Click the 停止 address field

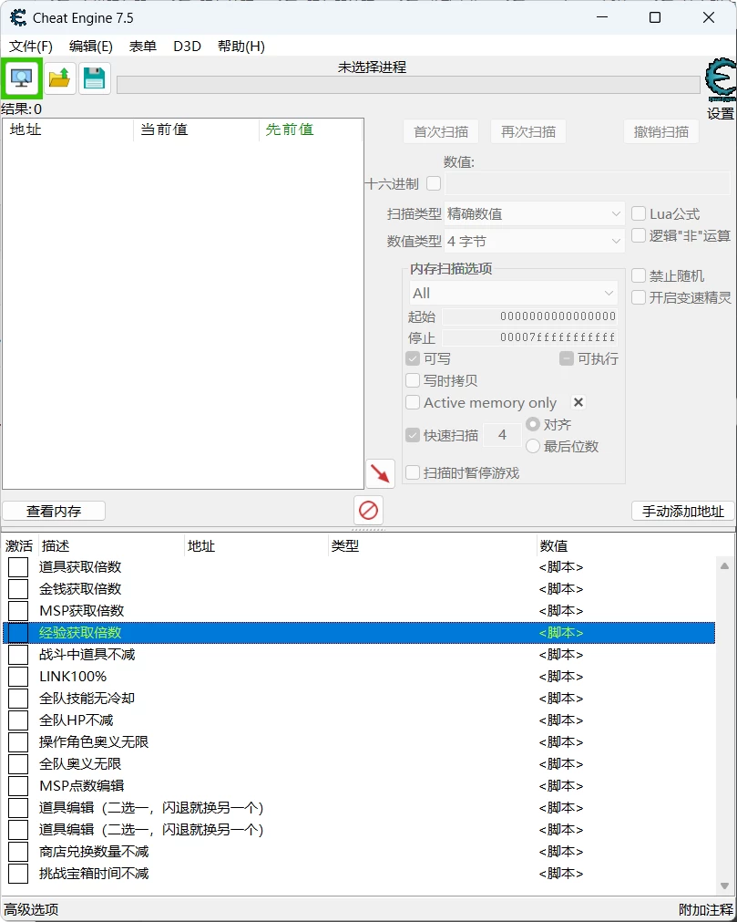[x=530, y=337]
